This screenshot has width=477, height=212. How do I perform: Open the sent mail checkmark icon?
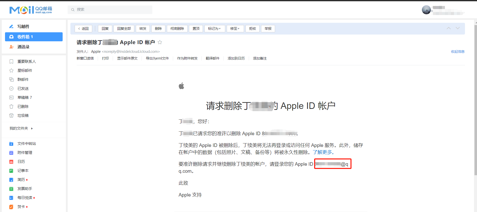11,89
